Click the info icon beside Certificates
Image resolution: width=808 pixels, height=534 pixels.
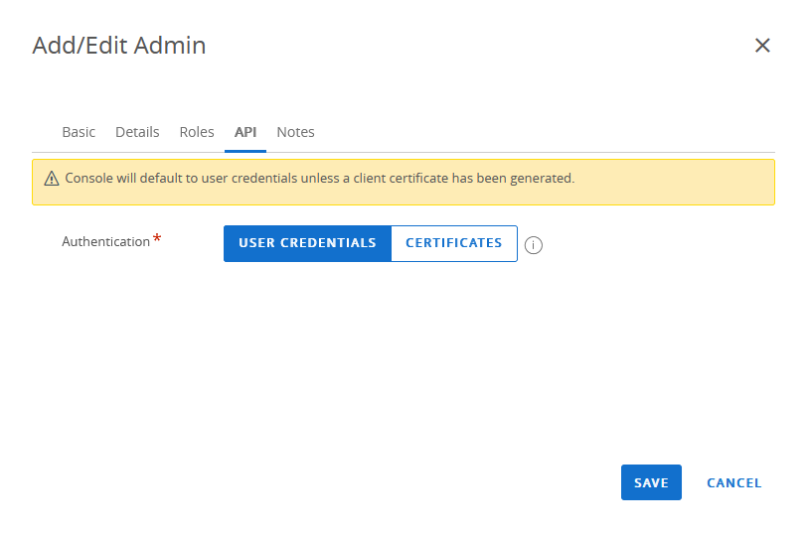pos(534,245)
